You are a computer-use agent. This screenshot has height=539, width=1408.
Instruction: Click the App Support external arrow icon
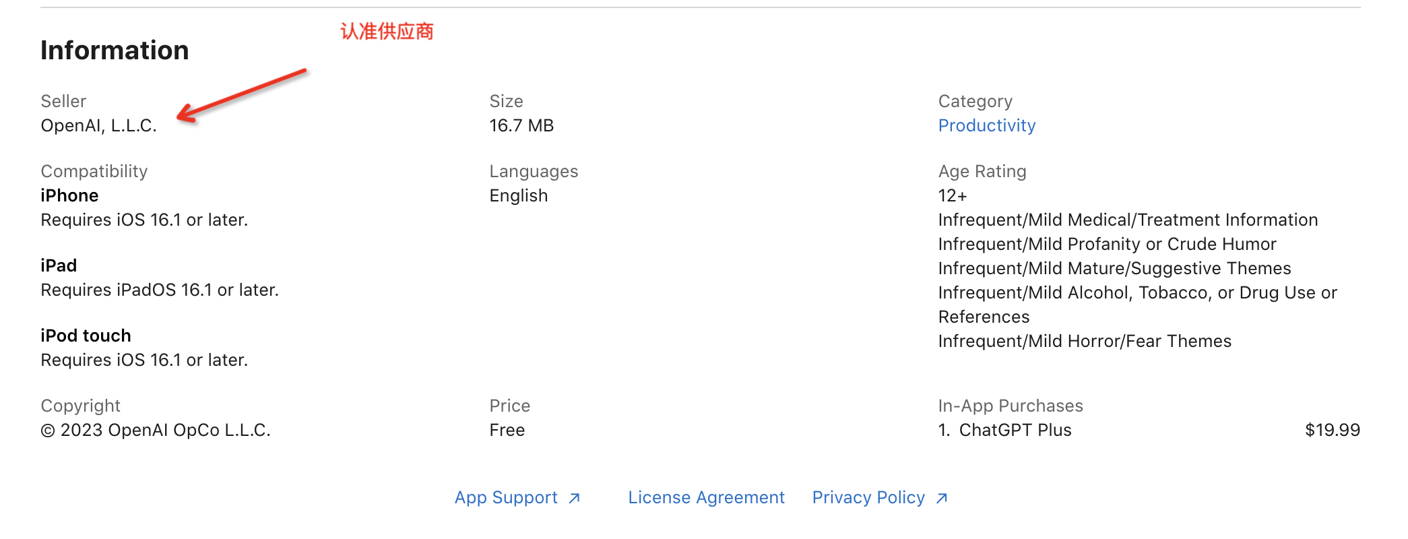574,498
